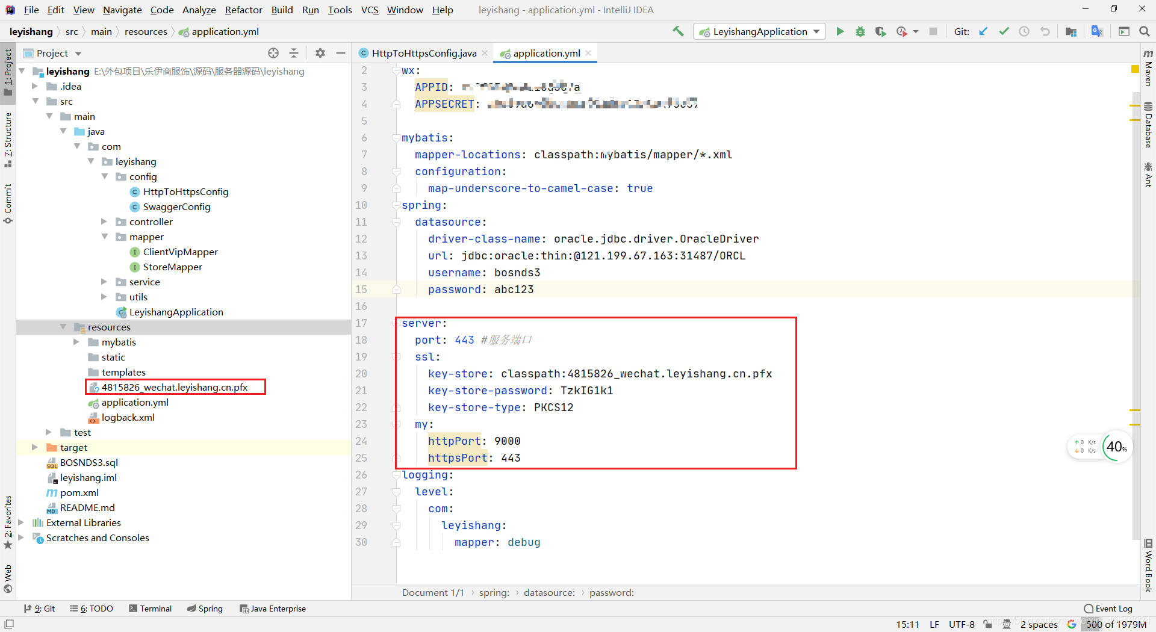The height and width of the screenshot is (632, 1156).
Task: Open the File menu
Action: tap(31, 10)
